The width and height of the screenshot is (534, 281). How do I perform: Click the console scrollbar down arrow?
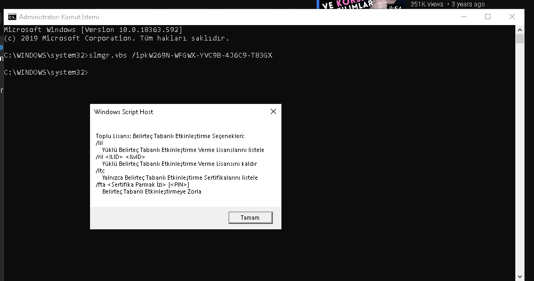pos(520,277)
